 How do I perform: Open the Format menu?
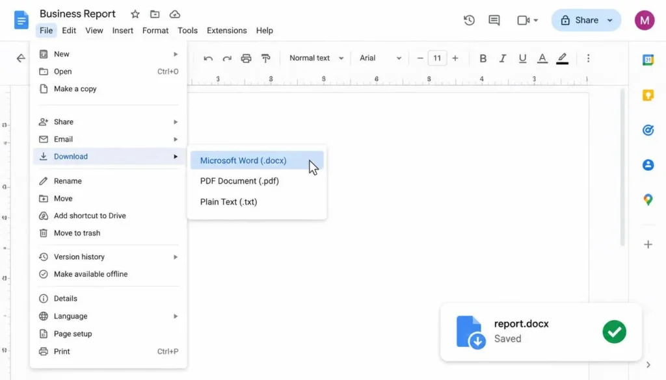[155, 31]
